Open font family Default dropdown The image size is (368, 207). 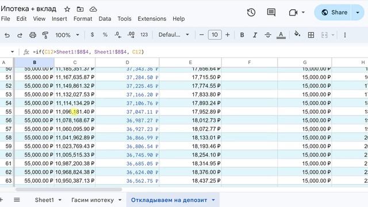pyautogui.click(x=174, y=34)
